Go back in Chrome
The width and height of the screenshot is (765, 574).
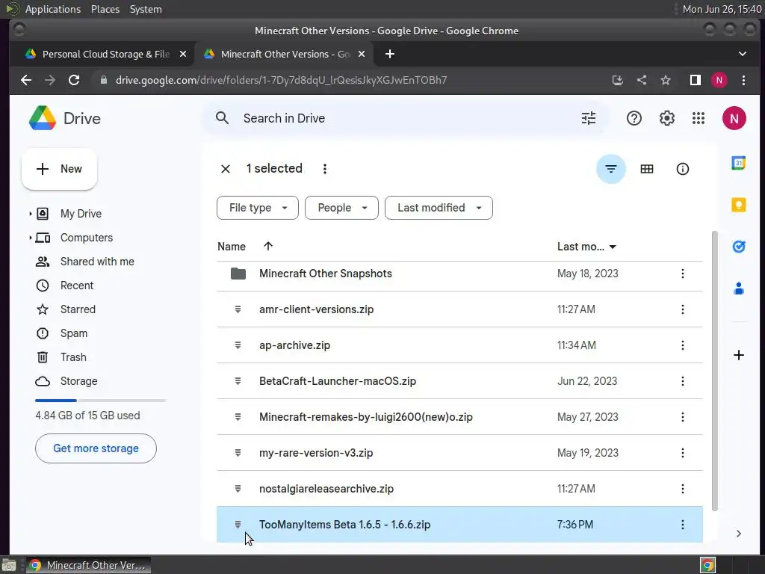coord(26,80)
